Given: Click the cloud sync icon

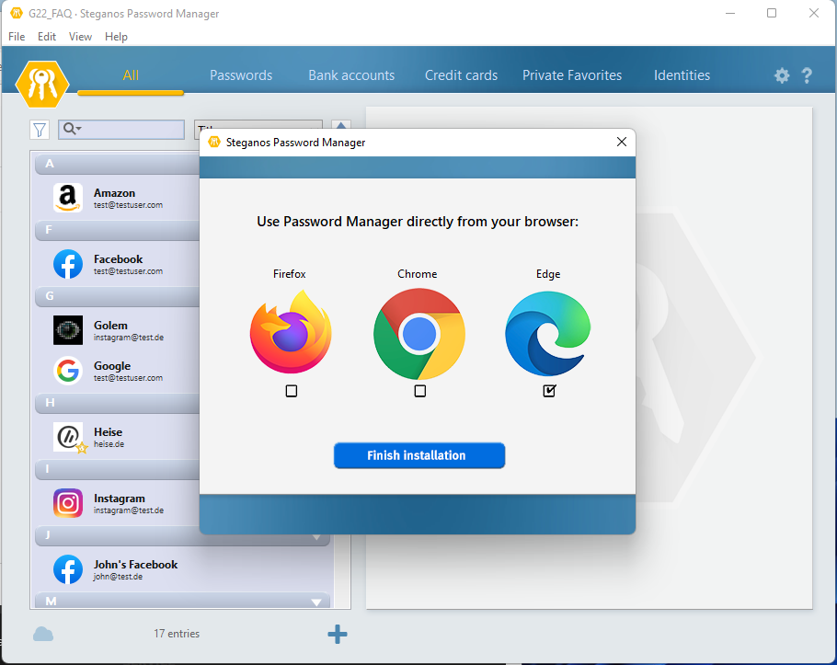Looking at the screenshot, I should click(x=43, y=634).
